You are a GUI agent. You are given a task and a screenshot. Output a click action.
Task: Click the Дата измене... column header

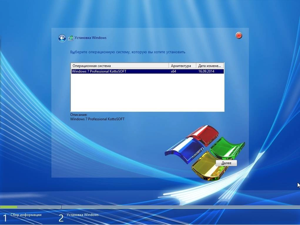pos(210,66)
